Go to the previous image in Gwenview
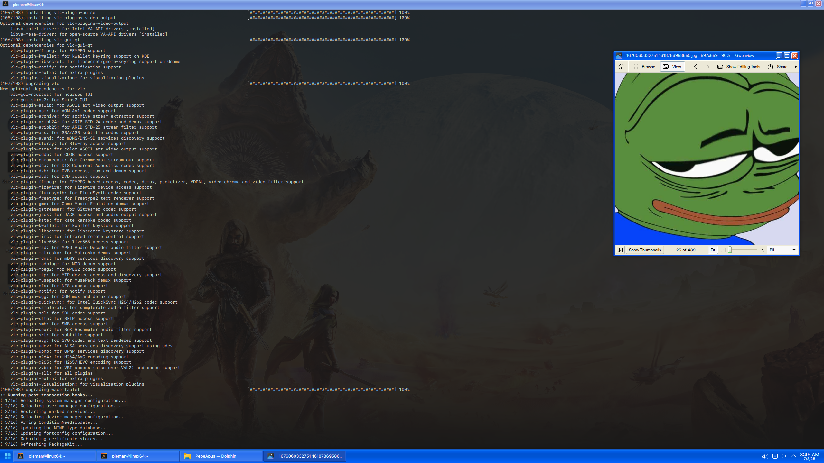The image size is (824, 463). point(695,67)
